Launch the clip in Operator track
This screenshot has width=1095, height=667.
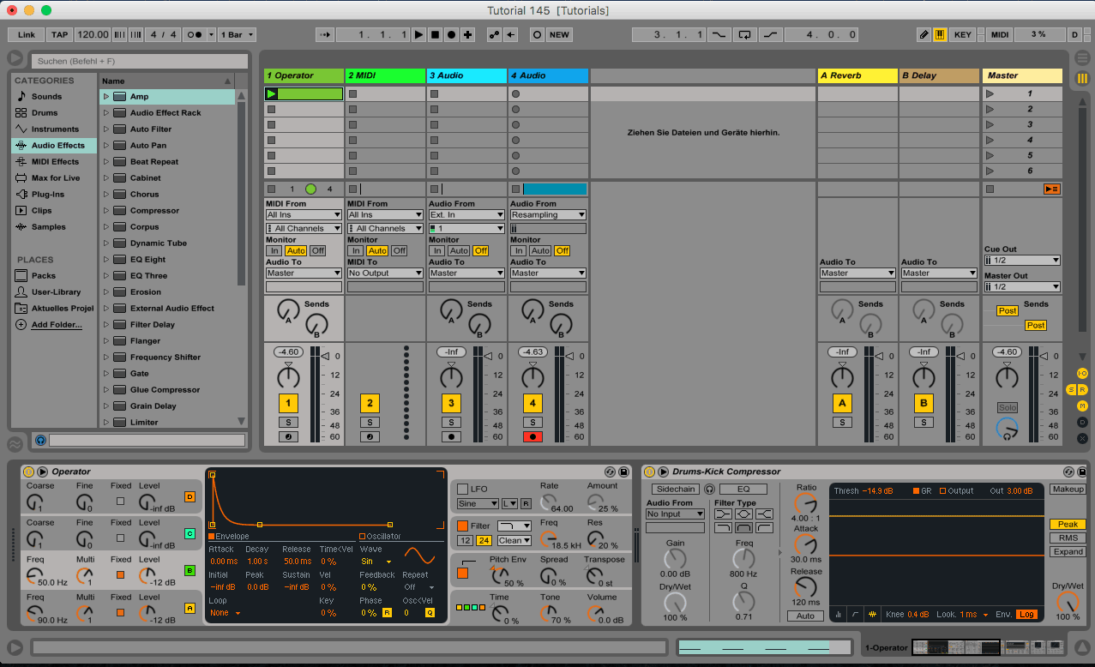pyautogui.click(x=272, y=93)
